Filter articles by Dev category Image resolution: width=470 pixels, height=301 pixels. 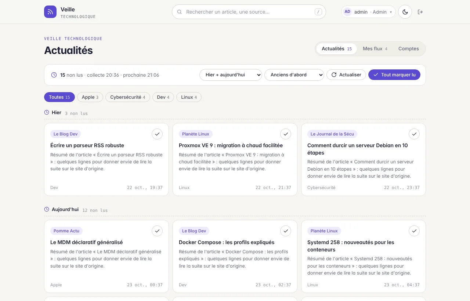(x=163, y=97)
